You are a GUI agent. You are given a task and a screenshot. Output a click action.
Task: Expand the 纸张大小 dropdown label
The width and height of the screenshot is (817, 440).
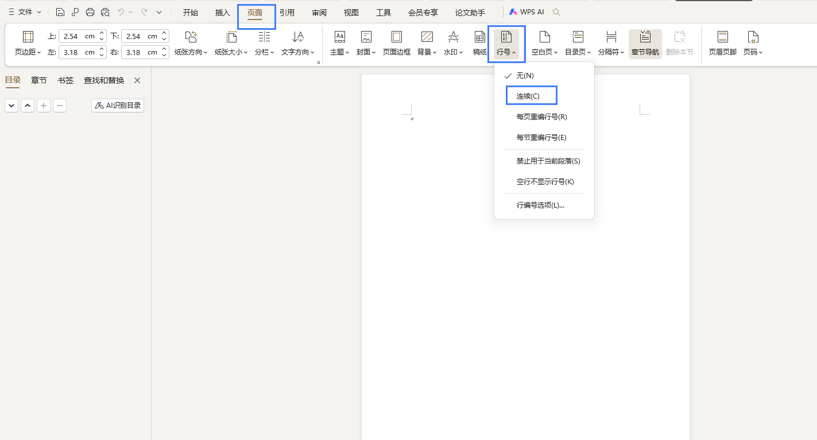click(231, 52)
